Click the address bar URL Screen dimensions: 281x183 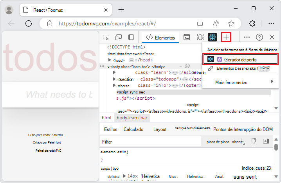(107, 23)
